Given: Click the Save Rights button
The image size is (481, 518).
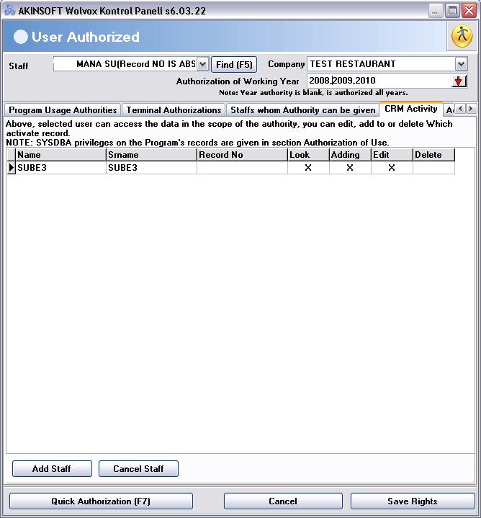Looking at the screenshot, I should point(413,501).
